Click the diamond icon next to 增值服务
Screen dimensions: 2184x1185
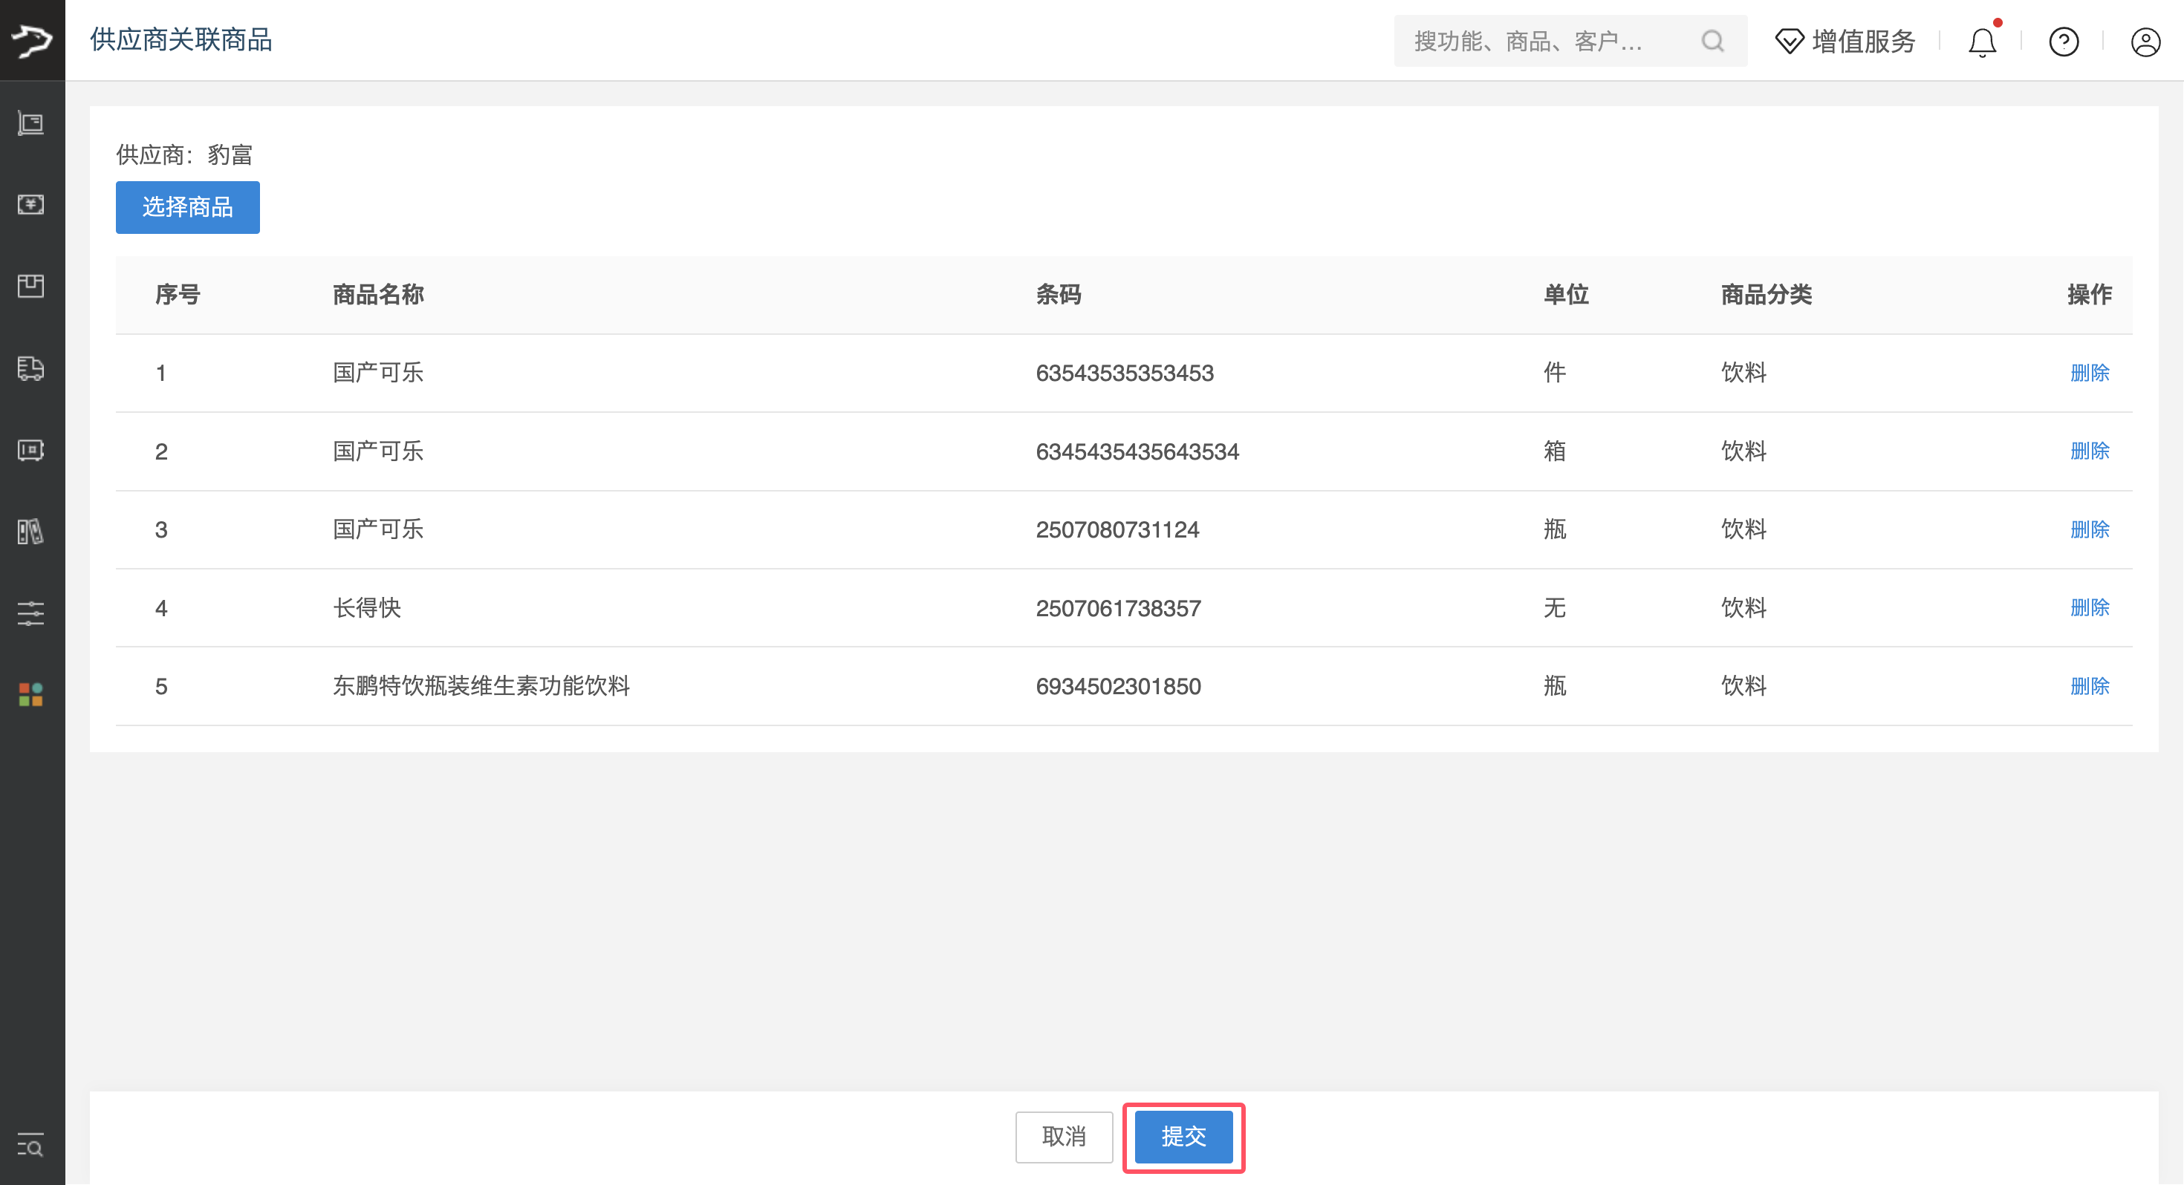1790,41
